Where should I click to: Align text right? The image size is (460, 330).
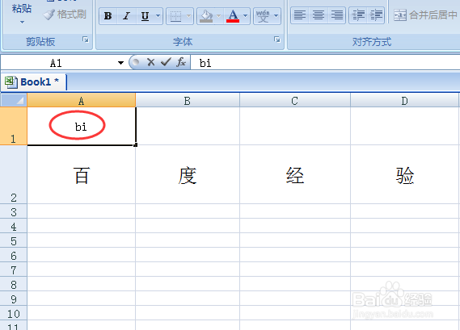click(337, 15)
